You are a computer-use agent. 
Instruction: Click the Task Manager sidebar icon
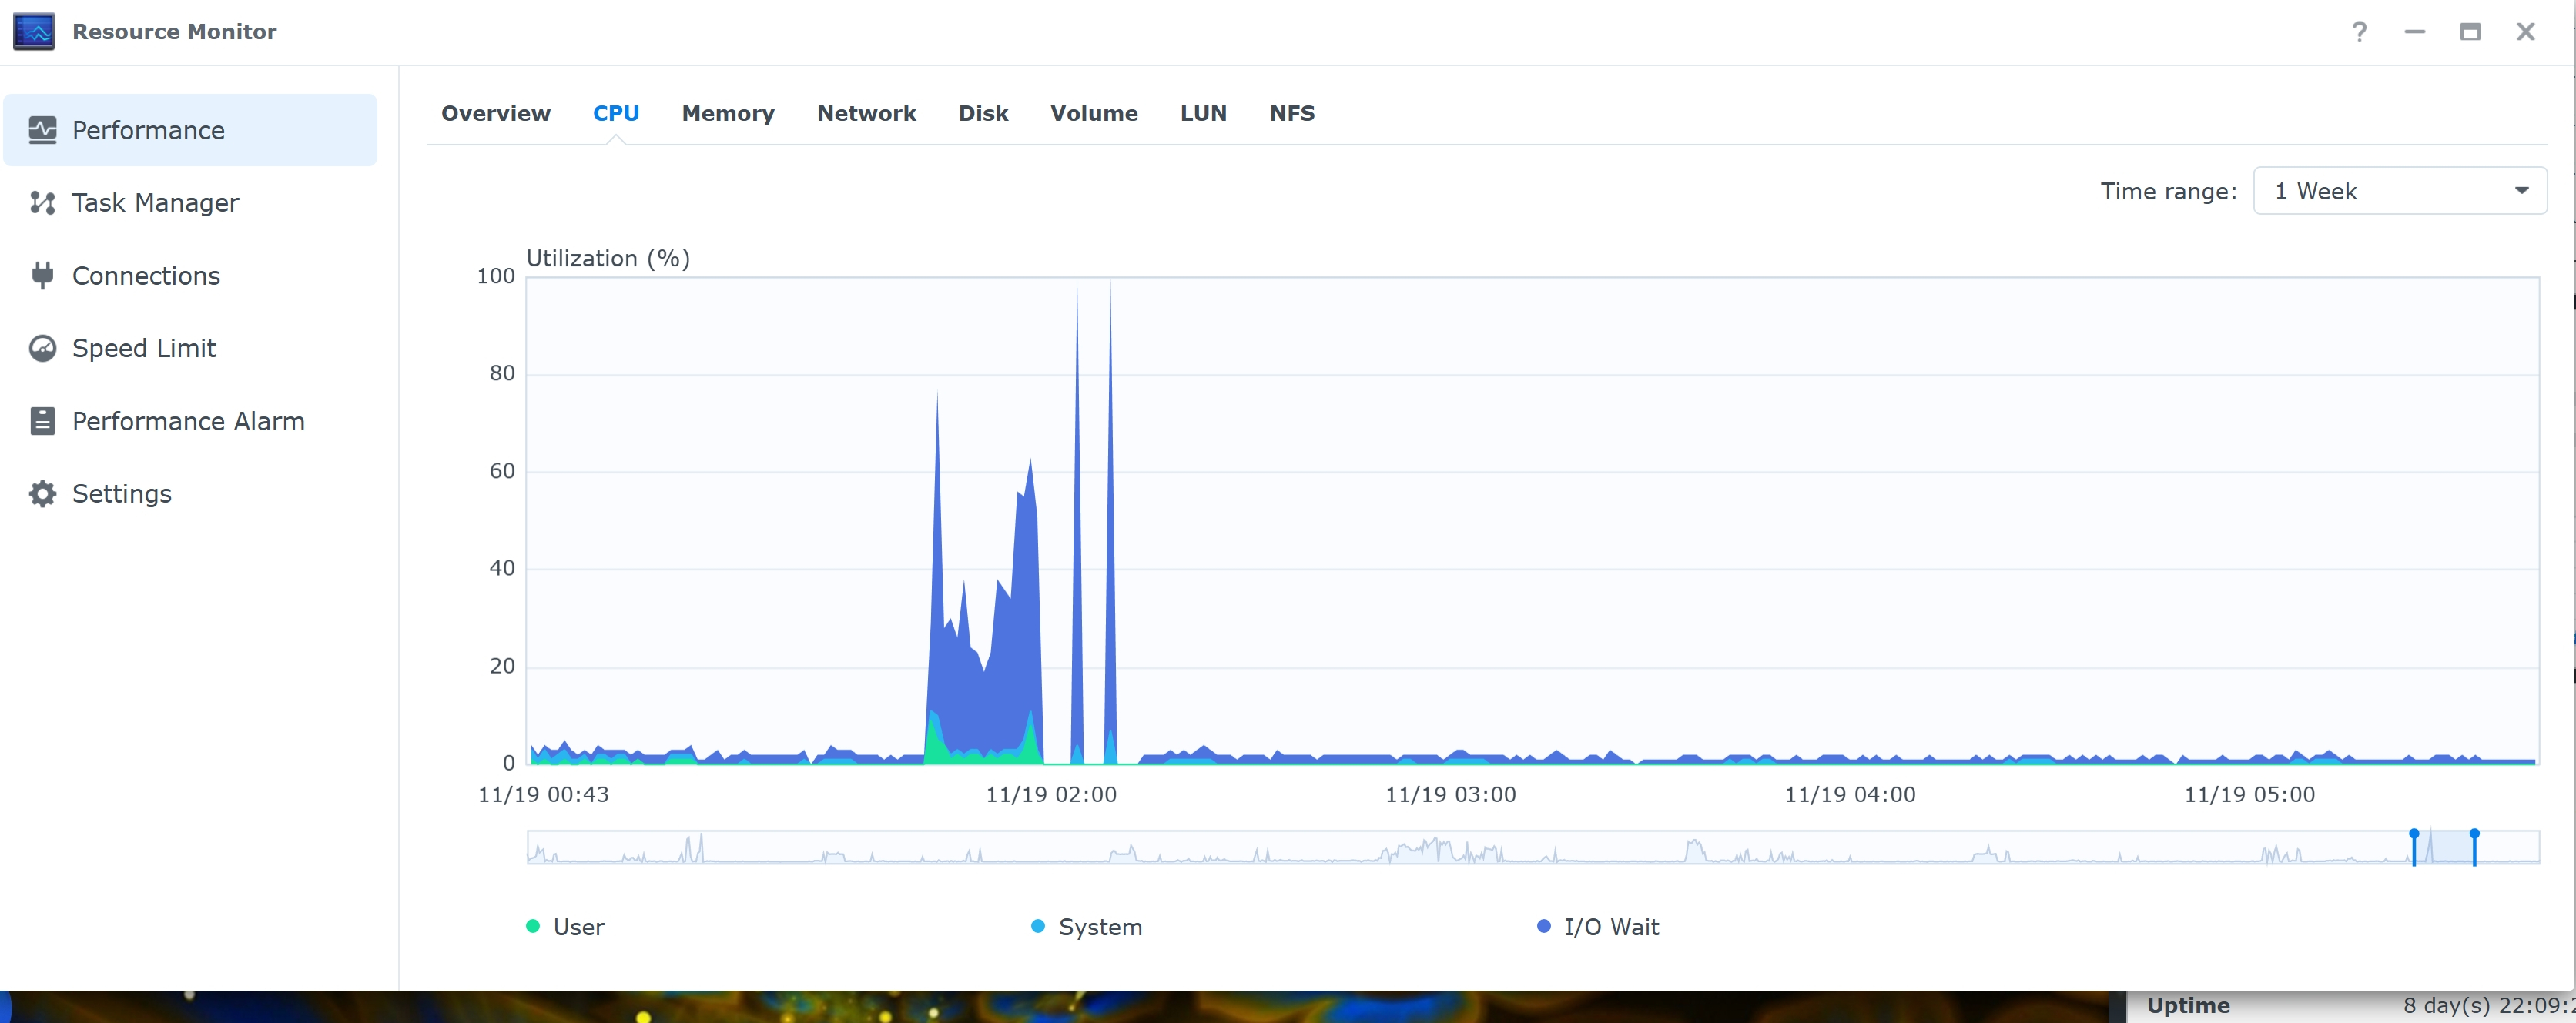[x=42, y=203]
